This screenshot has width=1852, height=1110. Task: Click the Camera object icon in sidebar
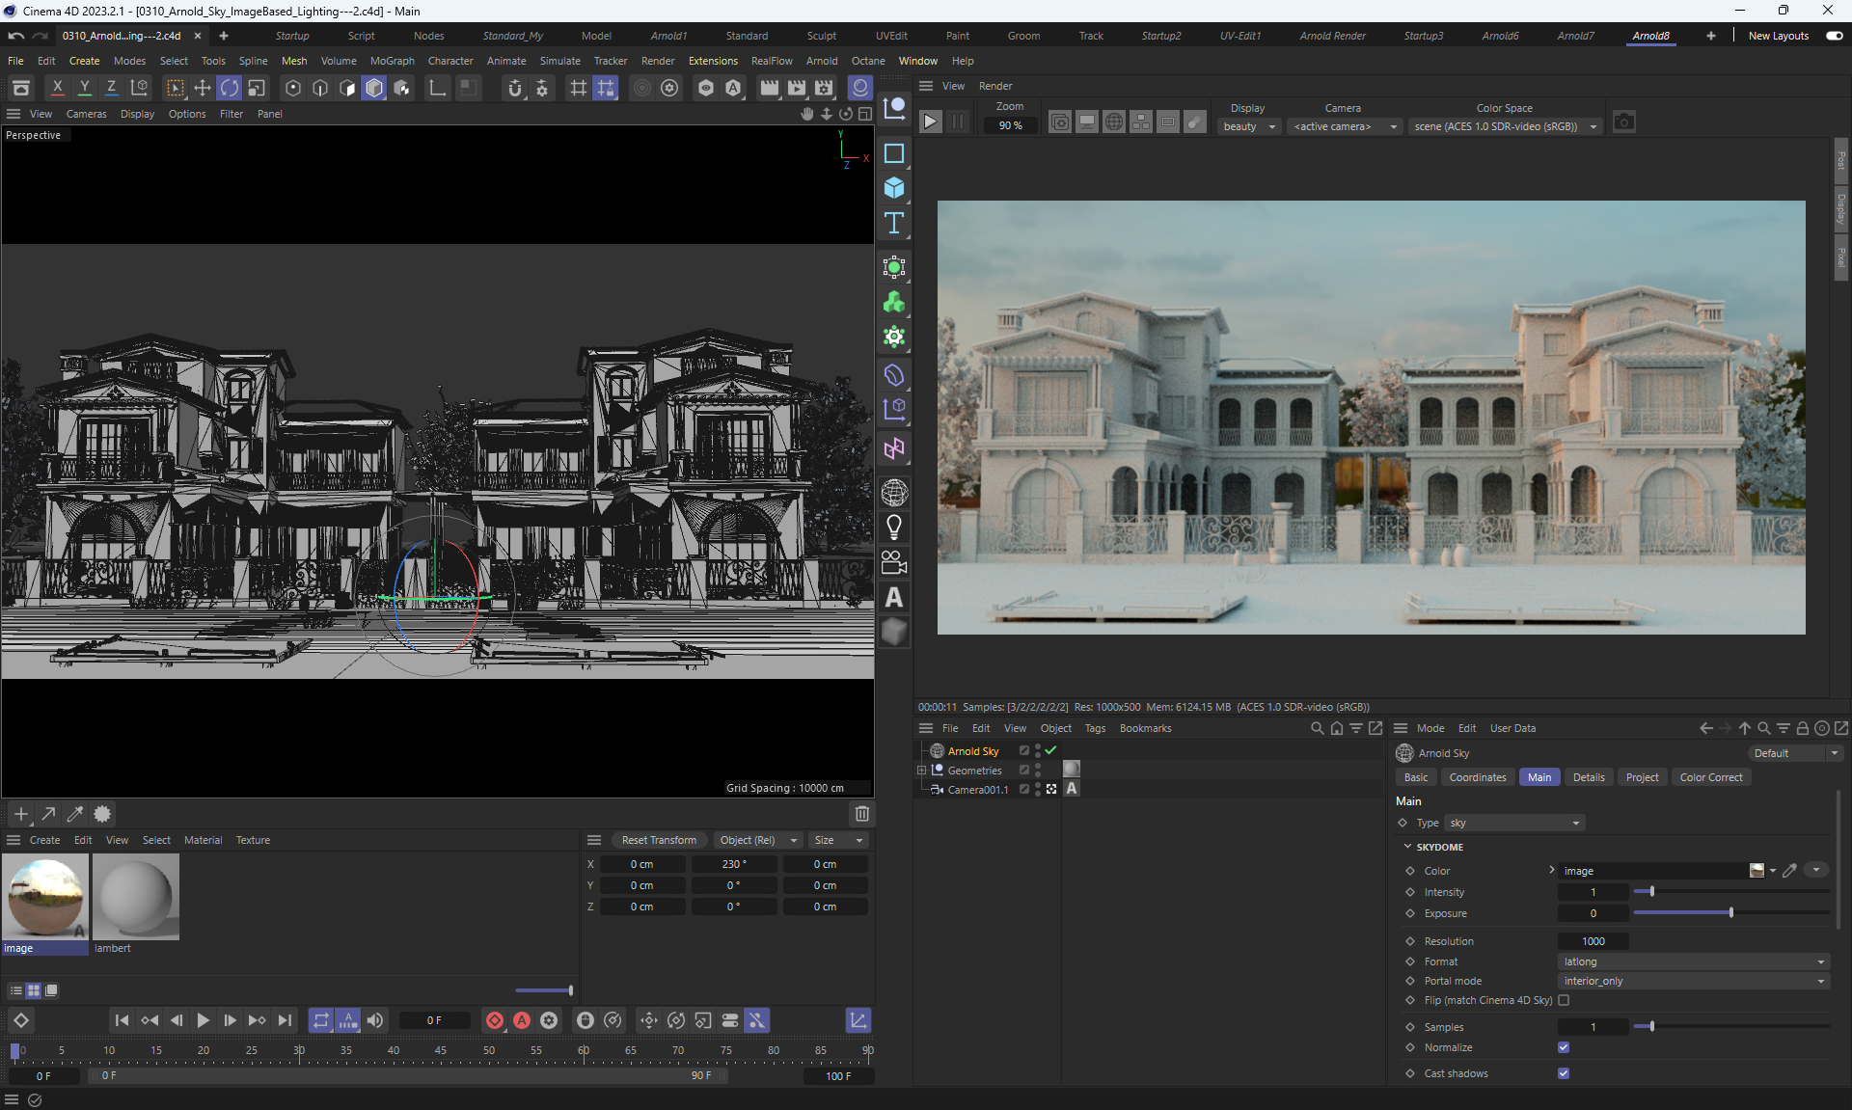(894, 562)
